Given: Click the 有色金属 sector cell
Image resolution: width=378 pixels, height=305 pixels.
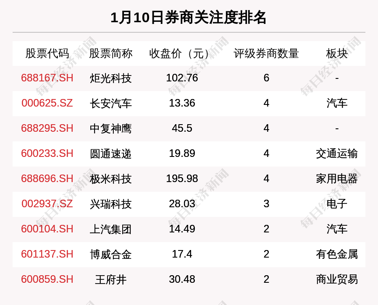Looking at the screenshot, I should click(x=337, y=254).
